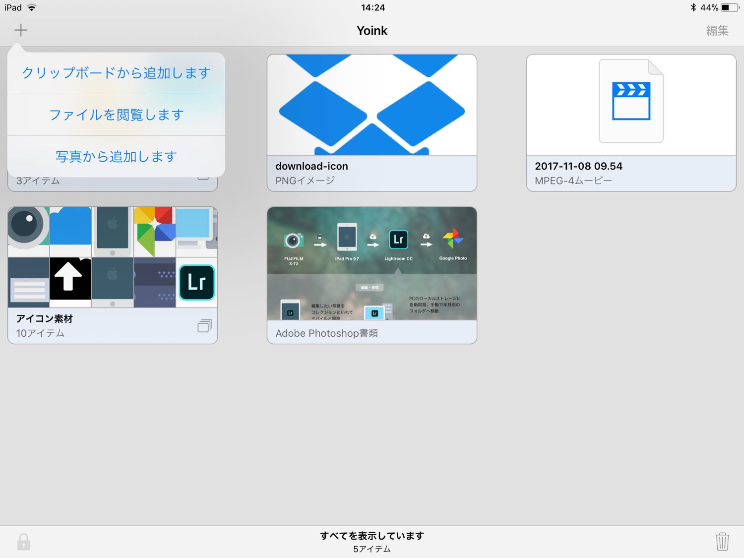Toggle the lock icon in bottom bar
The image size is (744, 558).
[23, 542]
